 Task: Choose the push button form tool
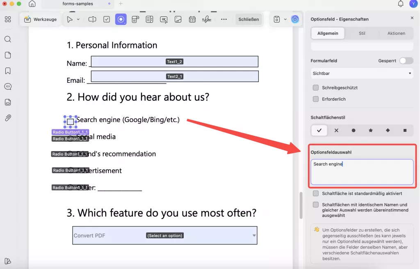pyautogui.click(x=164, y=20)
